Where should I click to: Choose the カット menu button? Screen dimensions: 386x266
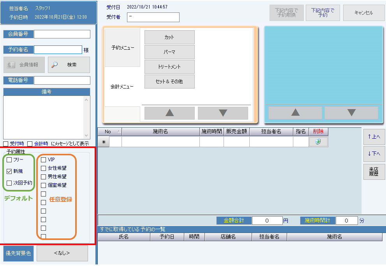(169, 37)
